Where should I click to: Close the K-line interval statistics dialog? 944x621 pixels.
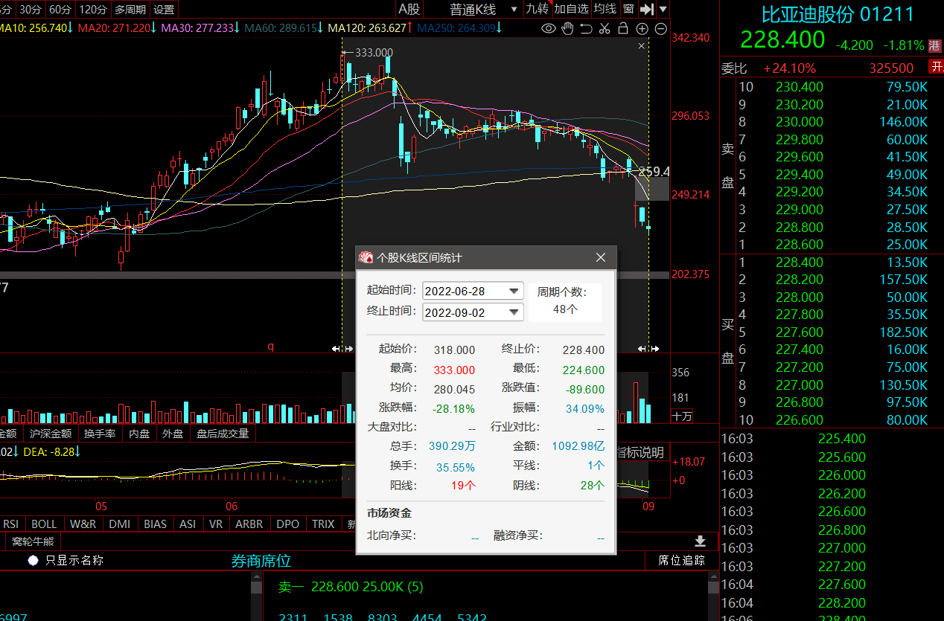click(x=602, y=257)
